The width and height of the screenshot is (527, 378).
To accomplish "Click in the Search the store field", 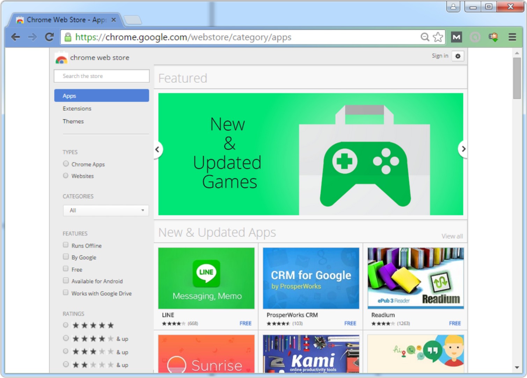I will point(102,76).
